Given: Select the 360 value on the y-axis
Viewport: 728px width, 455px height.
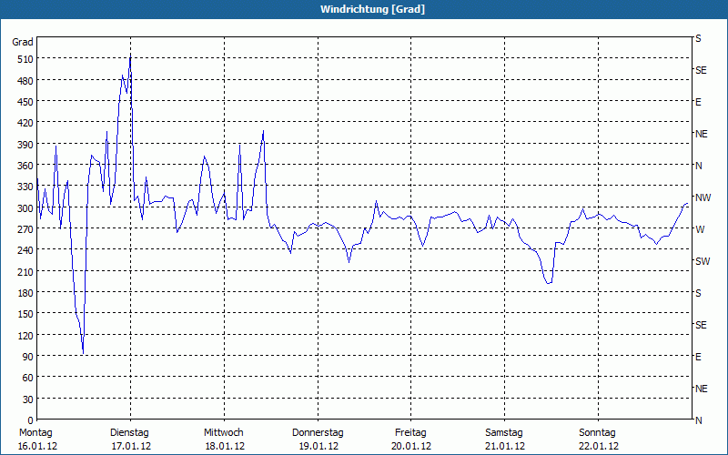Looking at the screenshot, I should 25,166.
